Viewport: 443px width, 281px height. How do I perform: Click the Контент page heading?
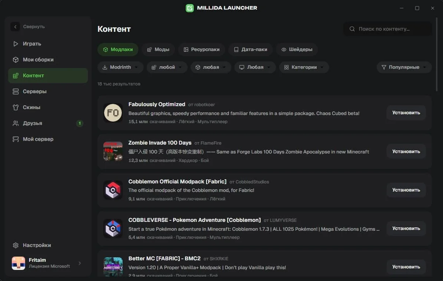114,29
